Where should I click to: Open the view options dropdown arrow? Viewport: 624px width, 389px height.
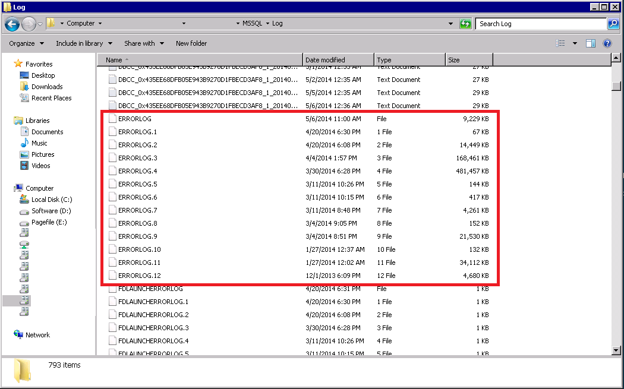coord(575,43)
